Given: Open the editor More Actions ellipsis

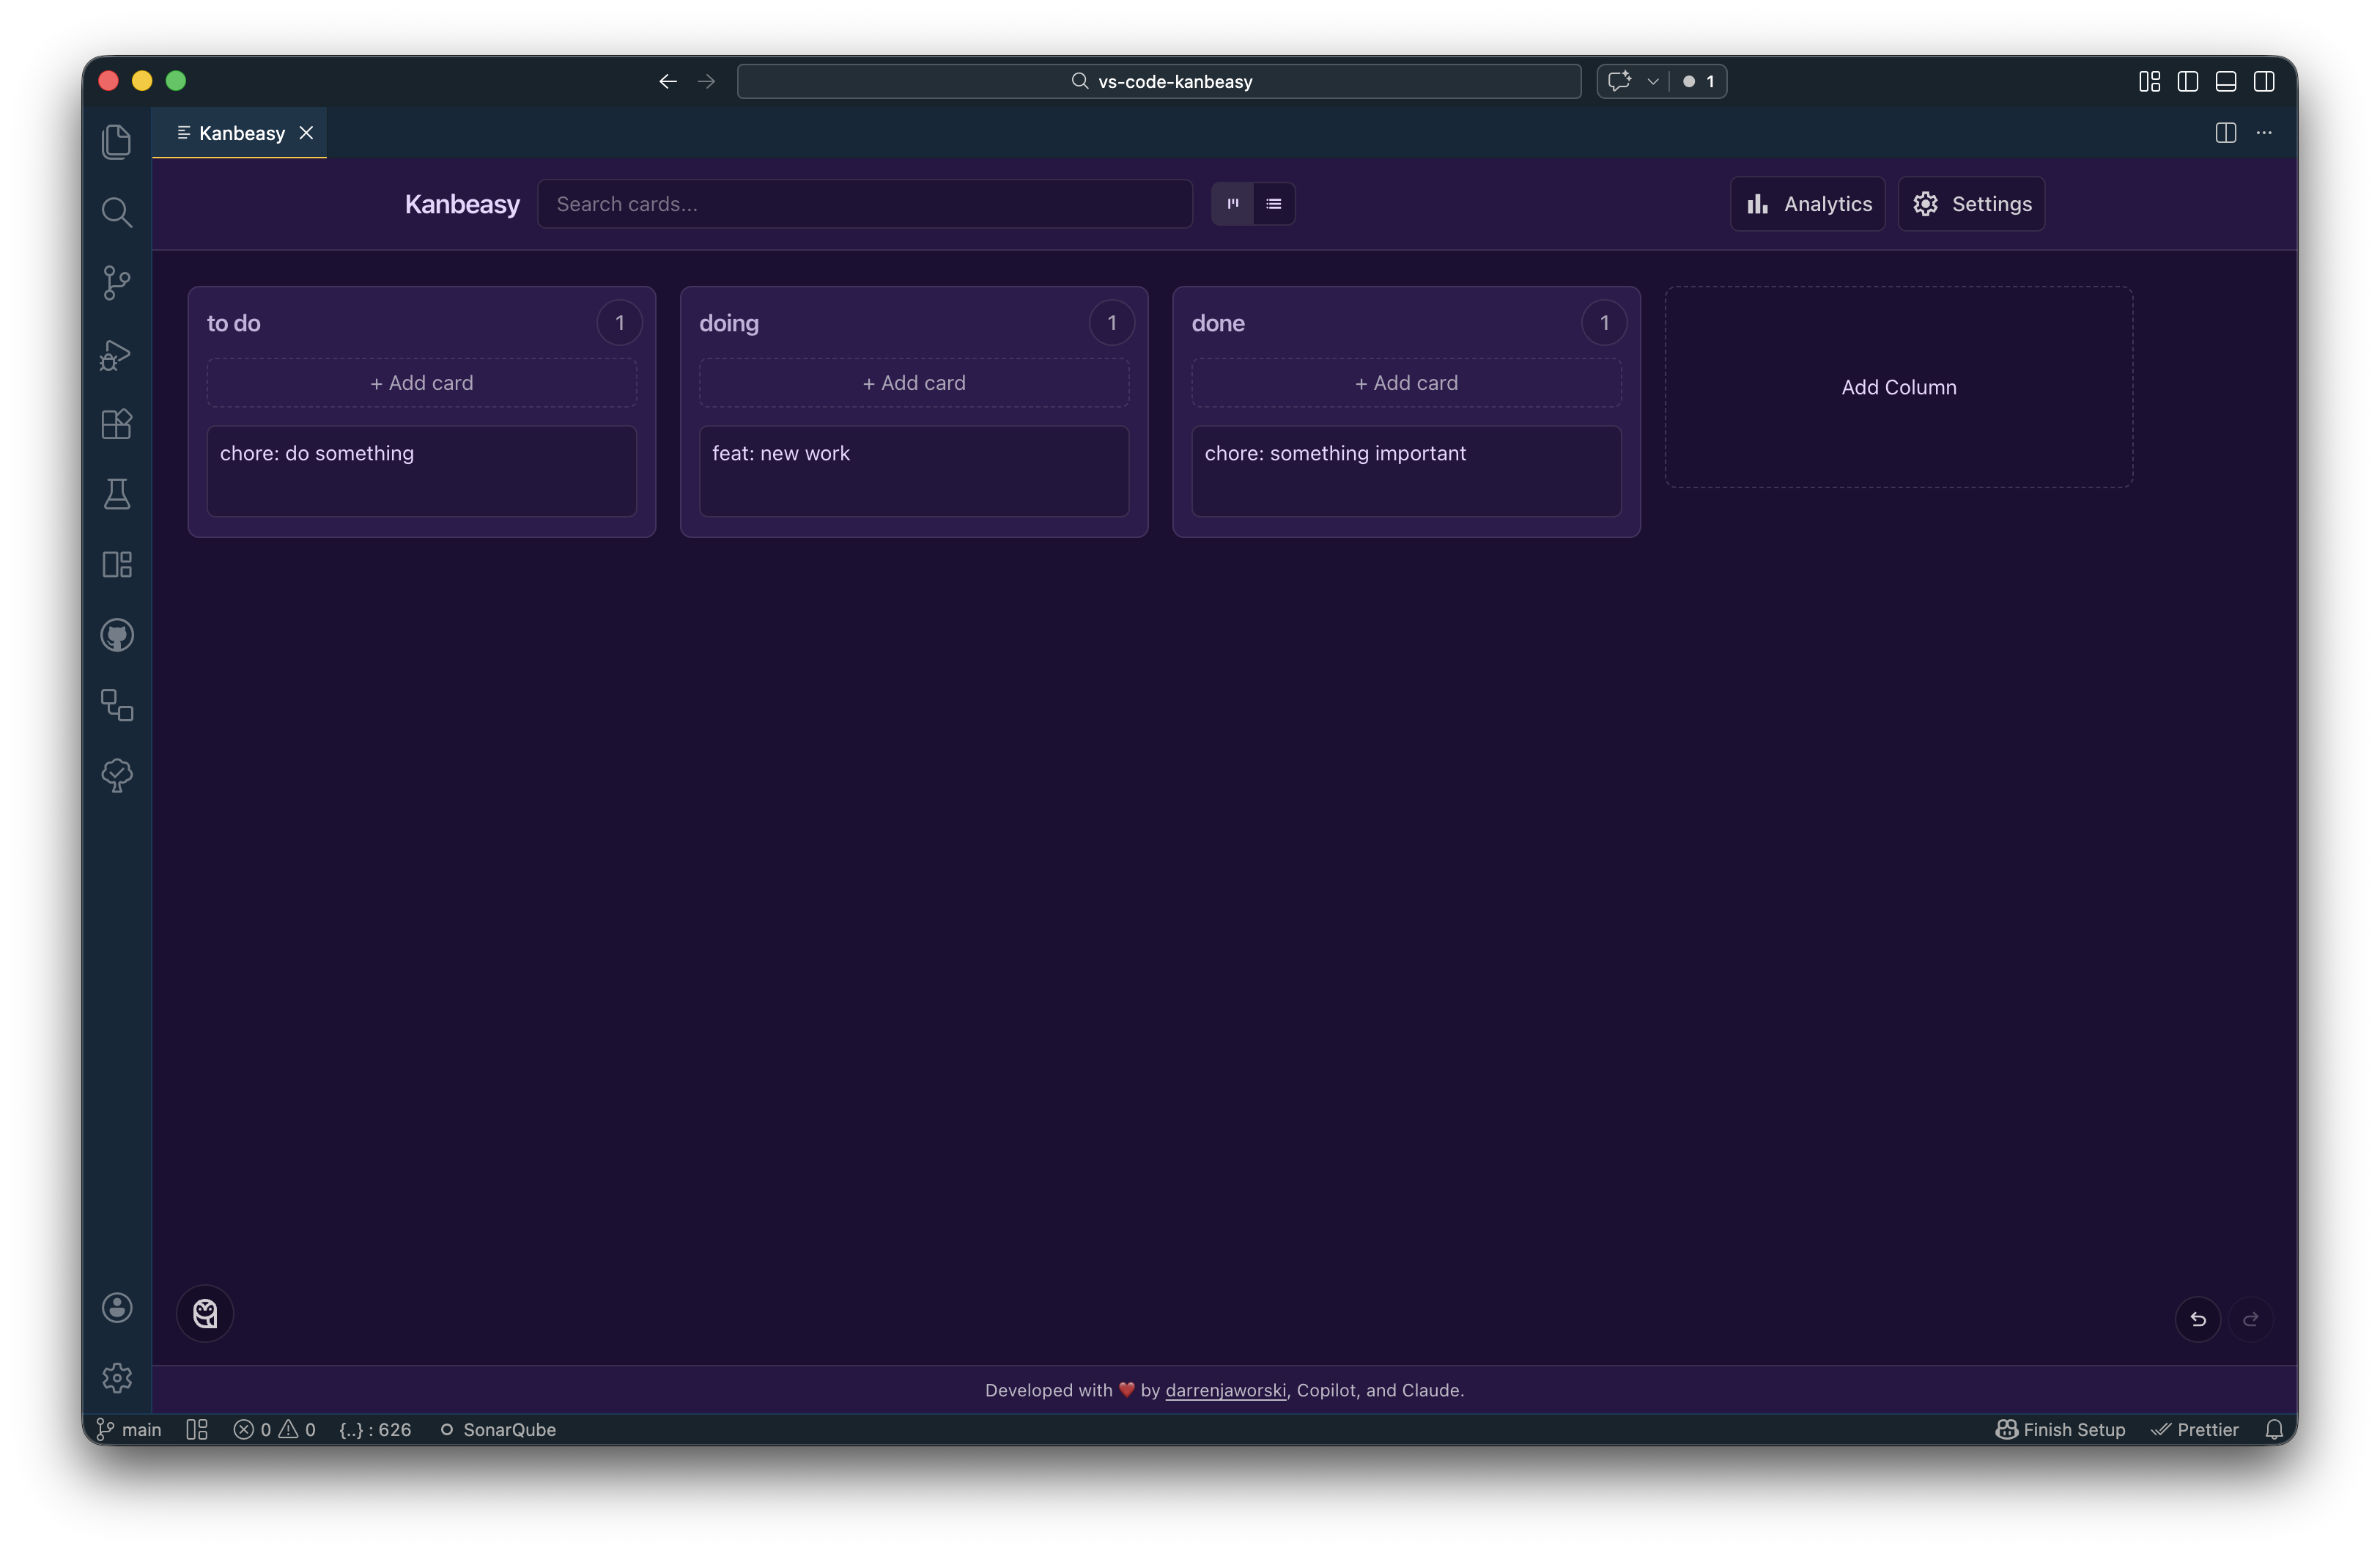Looking at the screenshot, I should click(x=2264, y=133).
